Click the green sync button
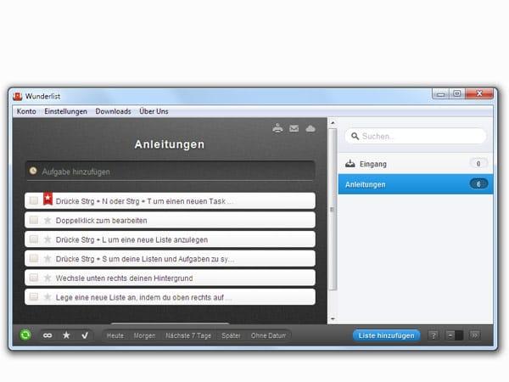The width and height of the screenshot is (509, 382). click(x=25, y=335)
